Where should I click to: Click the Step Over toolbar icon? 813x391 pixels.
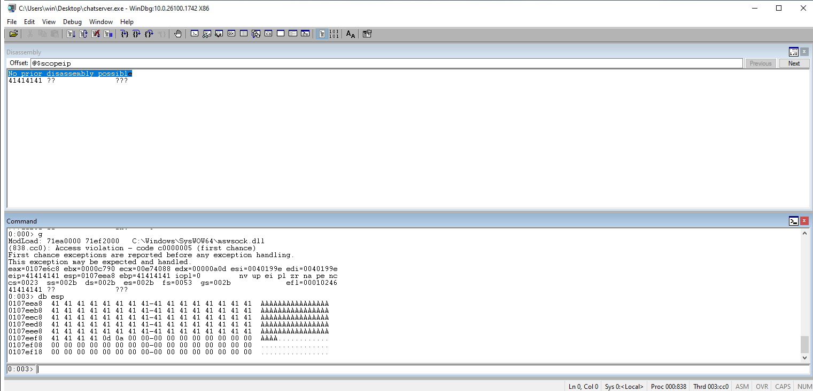click(137, 34)
